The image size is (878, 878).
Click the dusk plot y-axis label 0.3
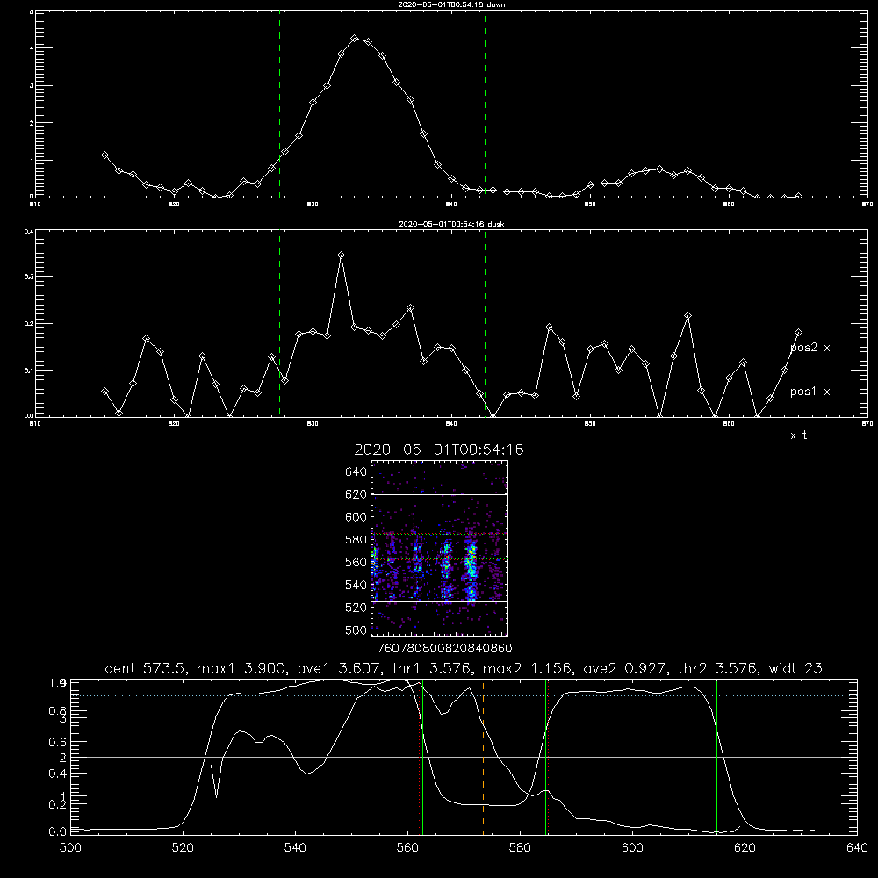29,277
